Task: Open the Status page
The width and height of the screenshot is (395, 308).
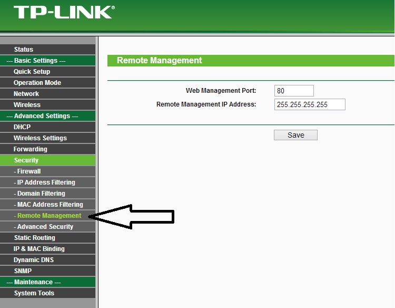Action: (47, 50)
